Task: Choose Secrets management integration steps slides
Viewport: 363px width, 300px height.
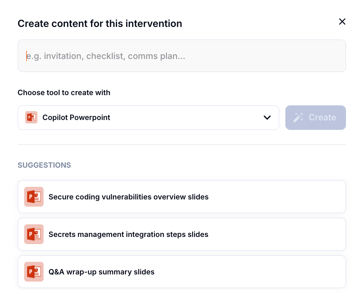Action: point(128,235)
